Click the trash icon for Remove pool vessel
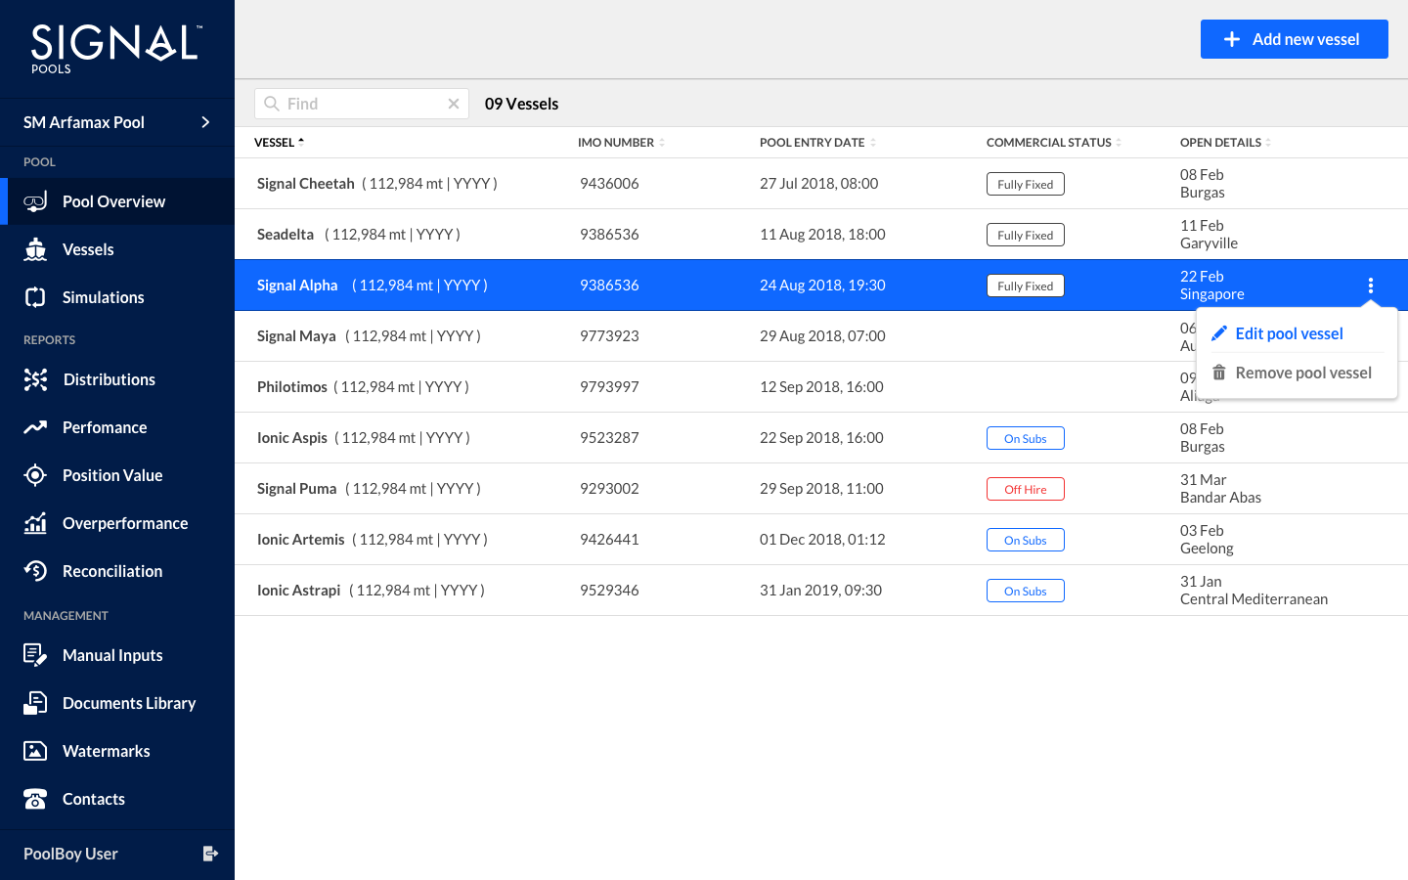This screenshot has height=880, width=1408. 1219,373
